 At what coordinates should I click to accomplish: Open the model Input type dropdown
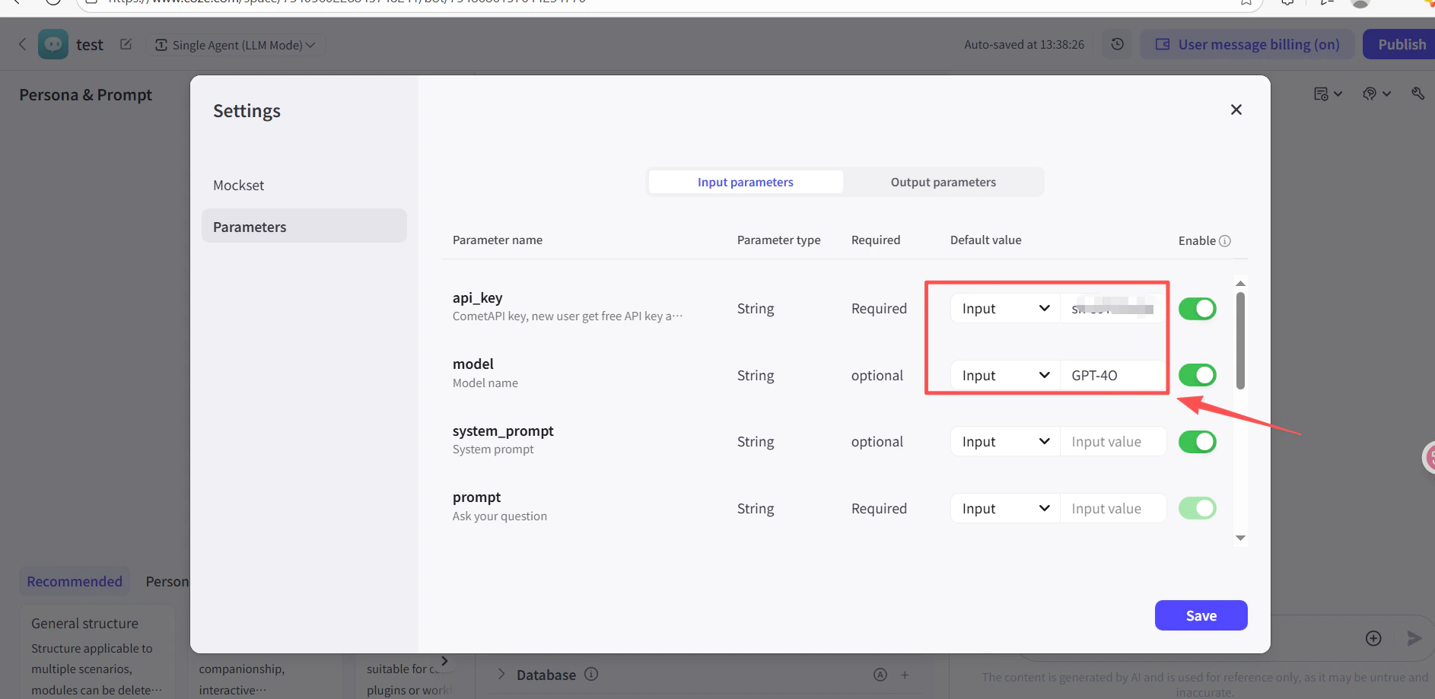[x=1005, y=376]
